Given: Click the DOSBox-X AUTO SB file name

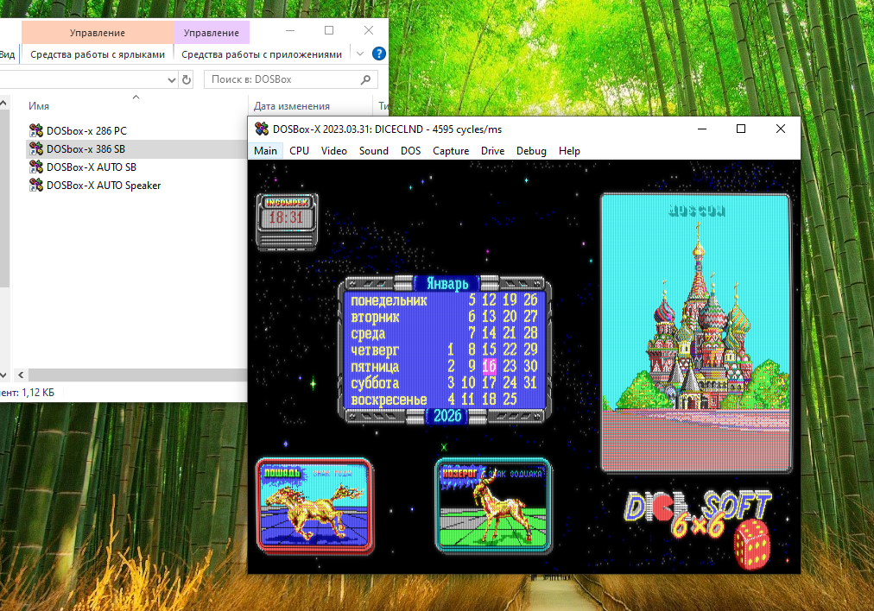Looking at the screenshot, I should click(x=92, y=167).
